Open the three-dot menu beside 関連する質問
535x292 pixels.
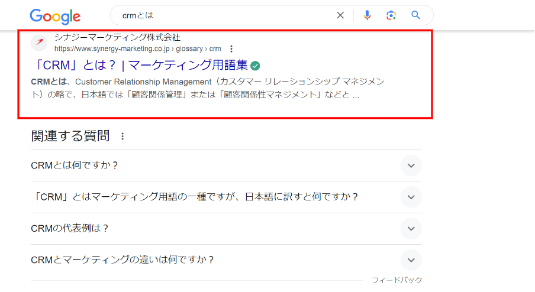123,137
